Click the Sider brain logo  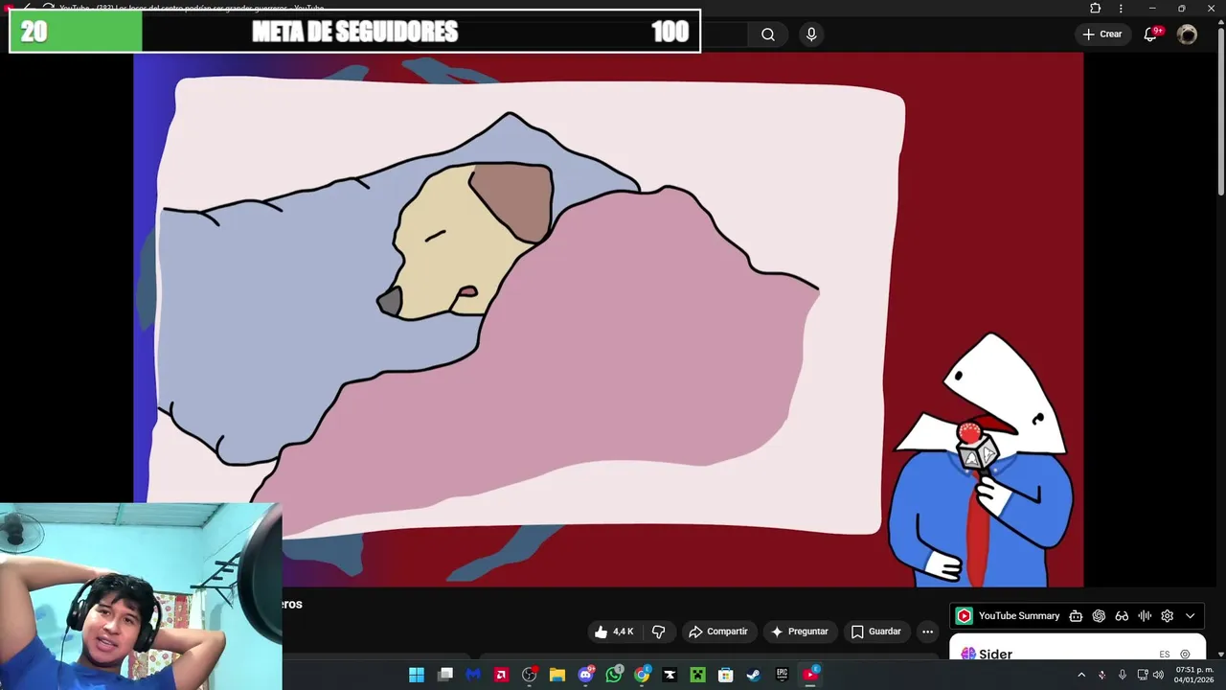point(968,654)
